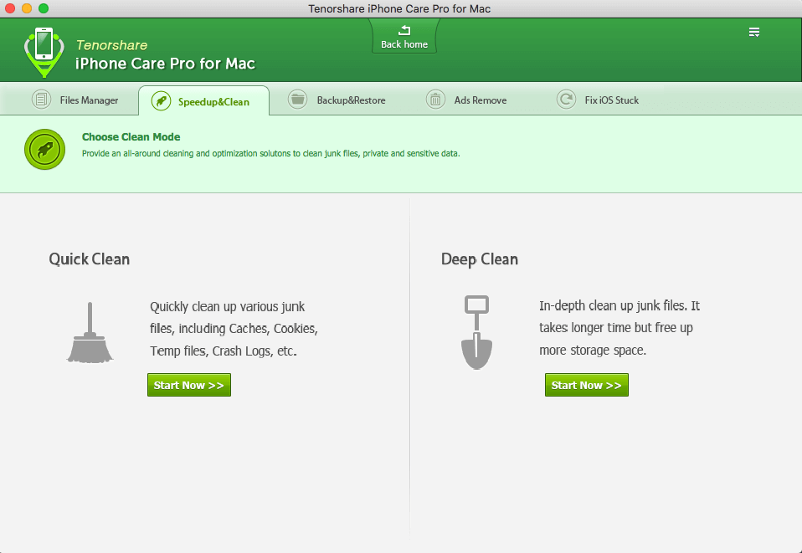Click the Choose Clean Mode heading
The height and width of the screenshot is (553, 802).
(131, 137)
